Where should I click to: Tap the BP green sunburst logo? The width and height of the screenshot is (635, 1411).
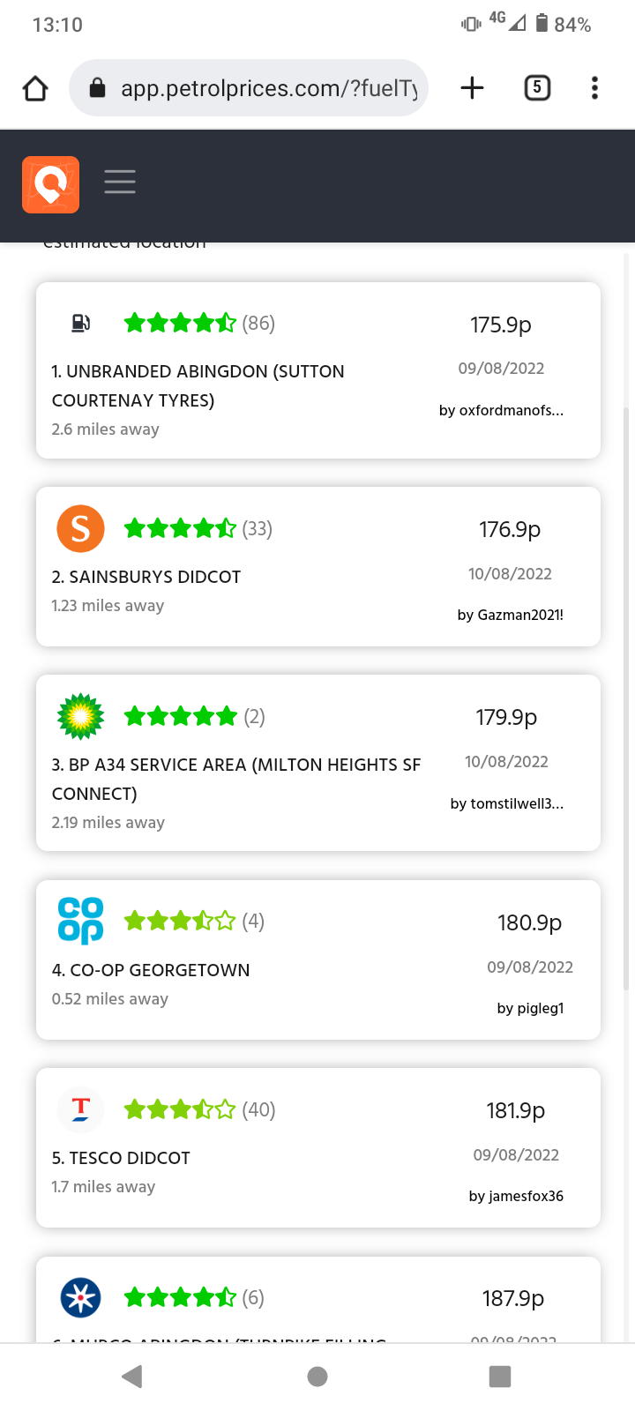point(80,716)
